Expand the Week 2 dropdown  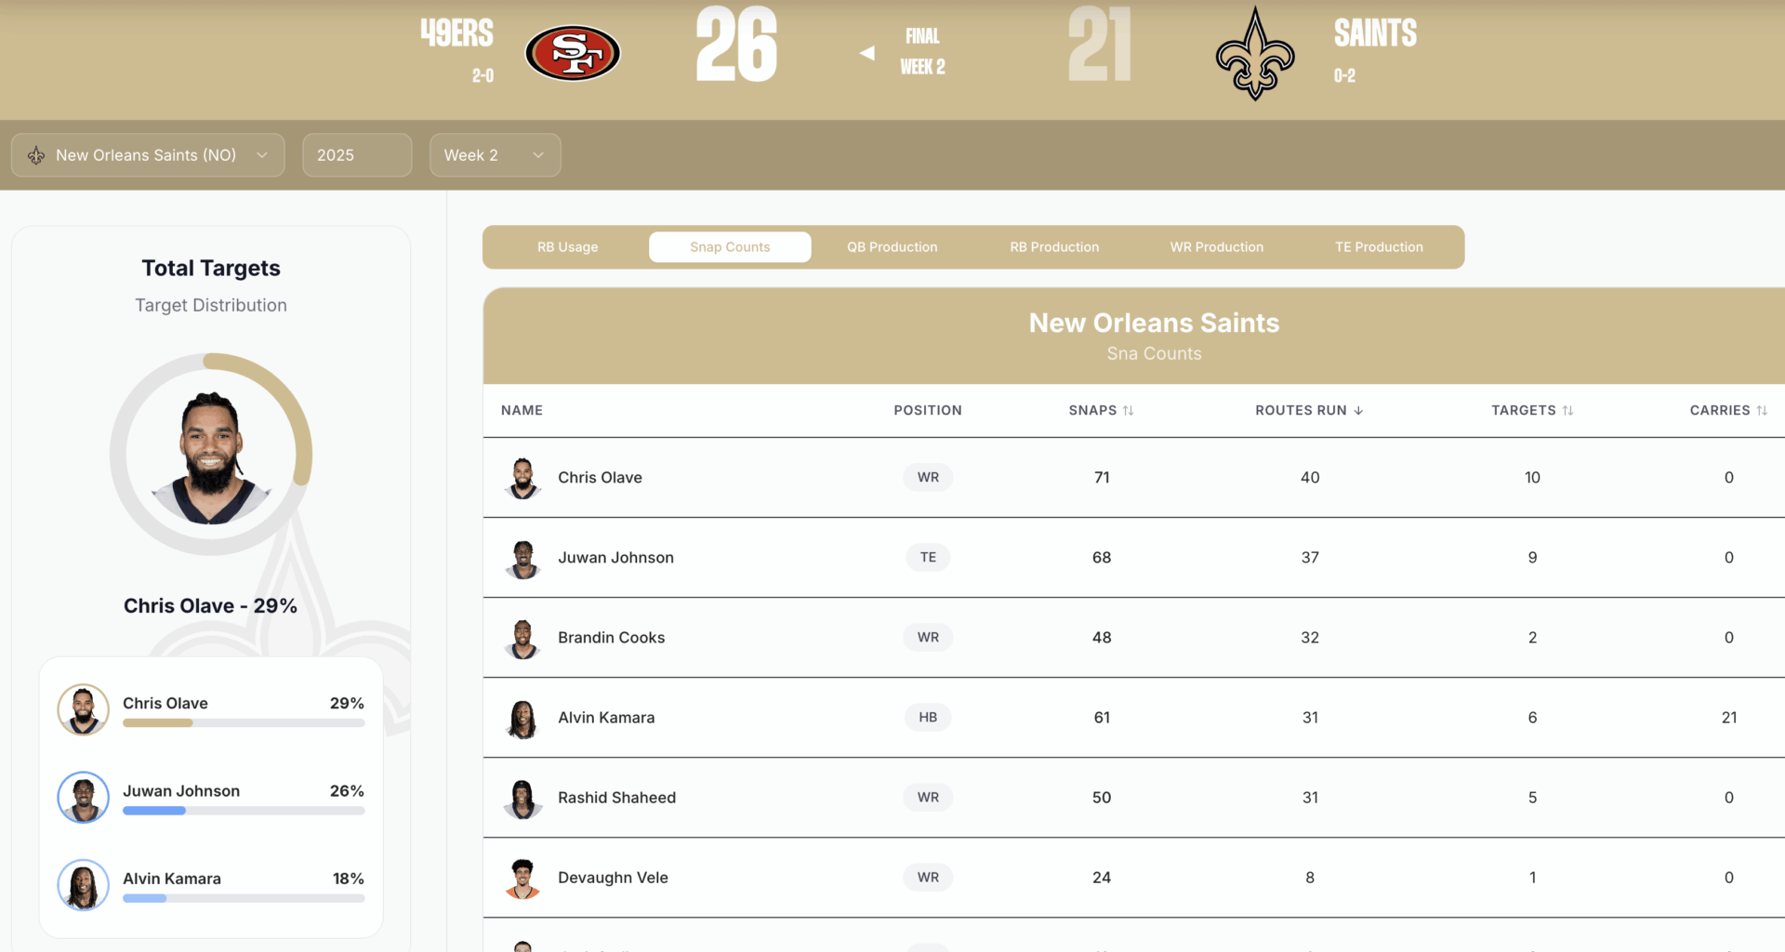pos(494,154)
